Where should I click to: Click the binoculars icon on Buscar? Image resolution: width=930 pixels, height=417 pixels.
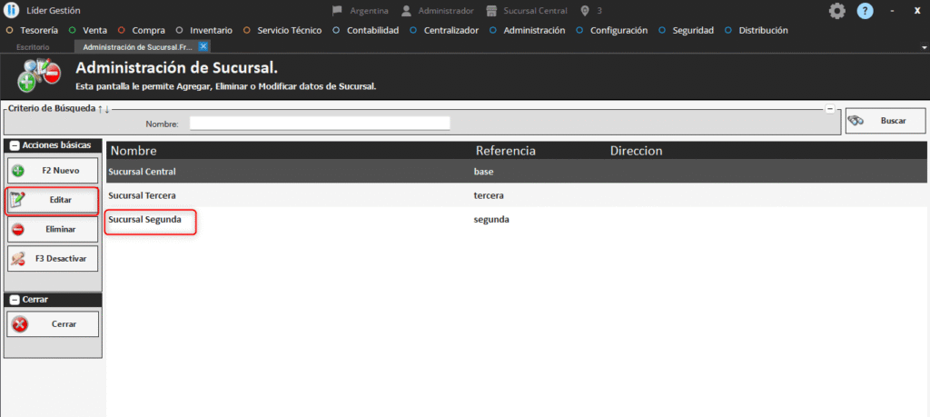coord(856,121)
